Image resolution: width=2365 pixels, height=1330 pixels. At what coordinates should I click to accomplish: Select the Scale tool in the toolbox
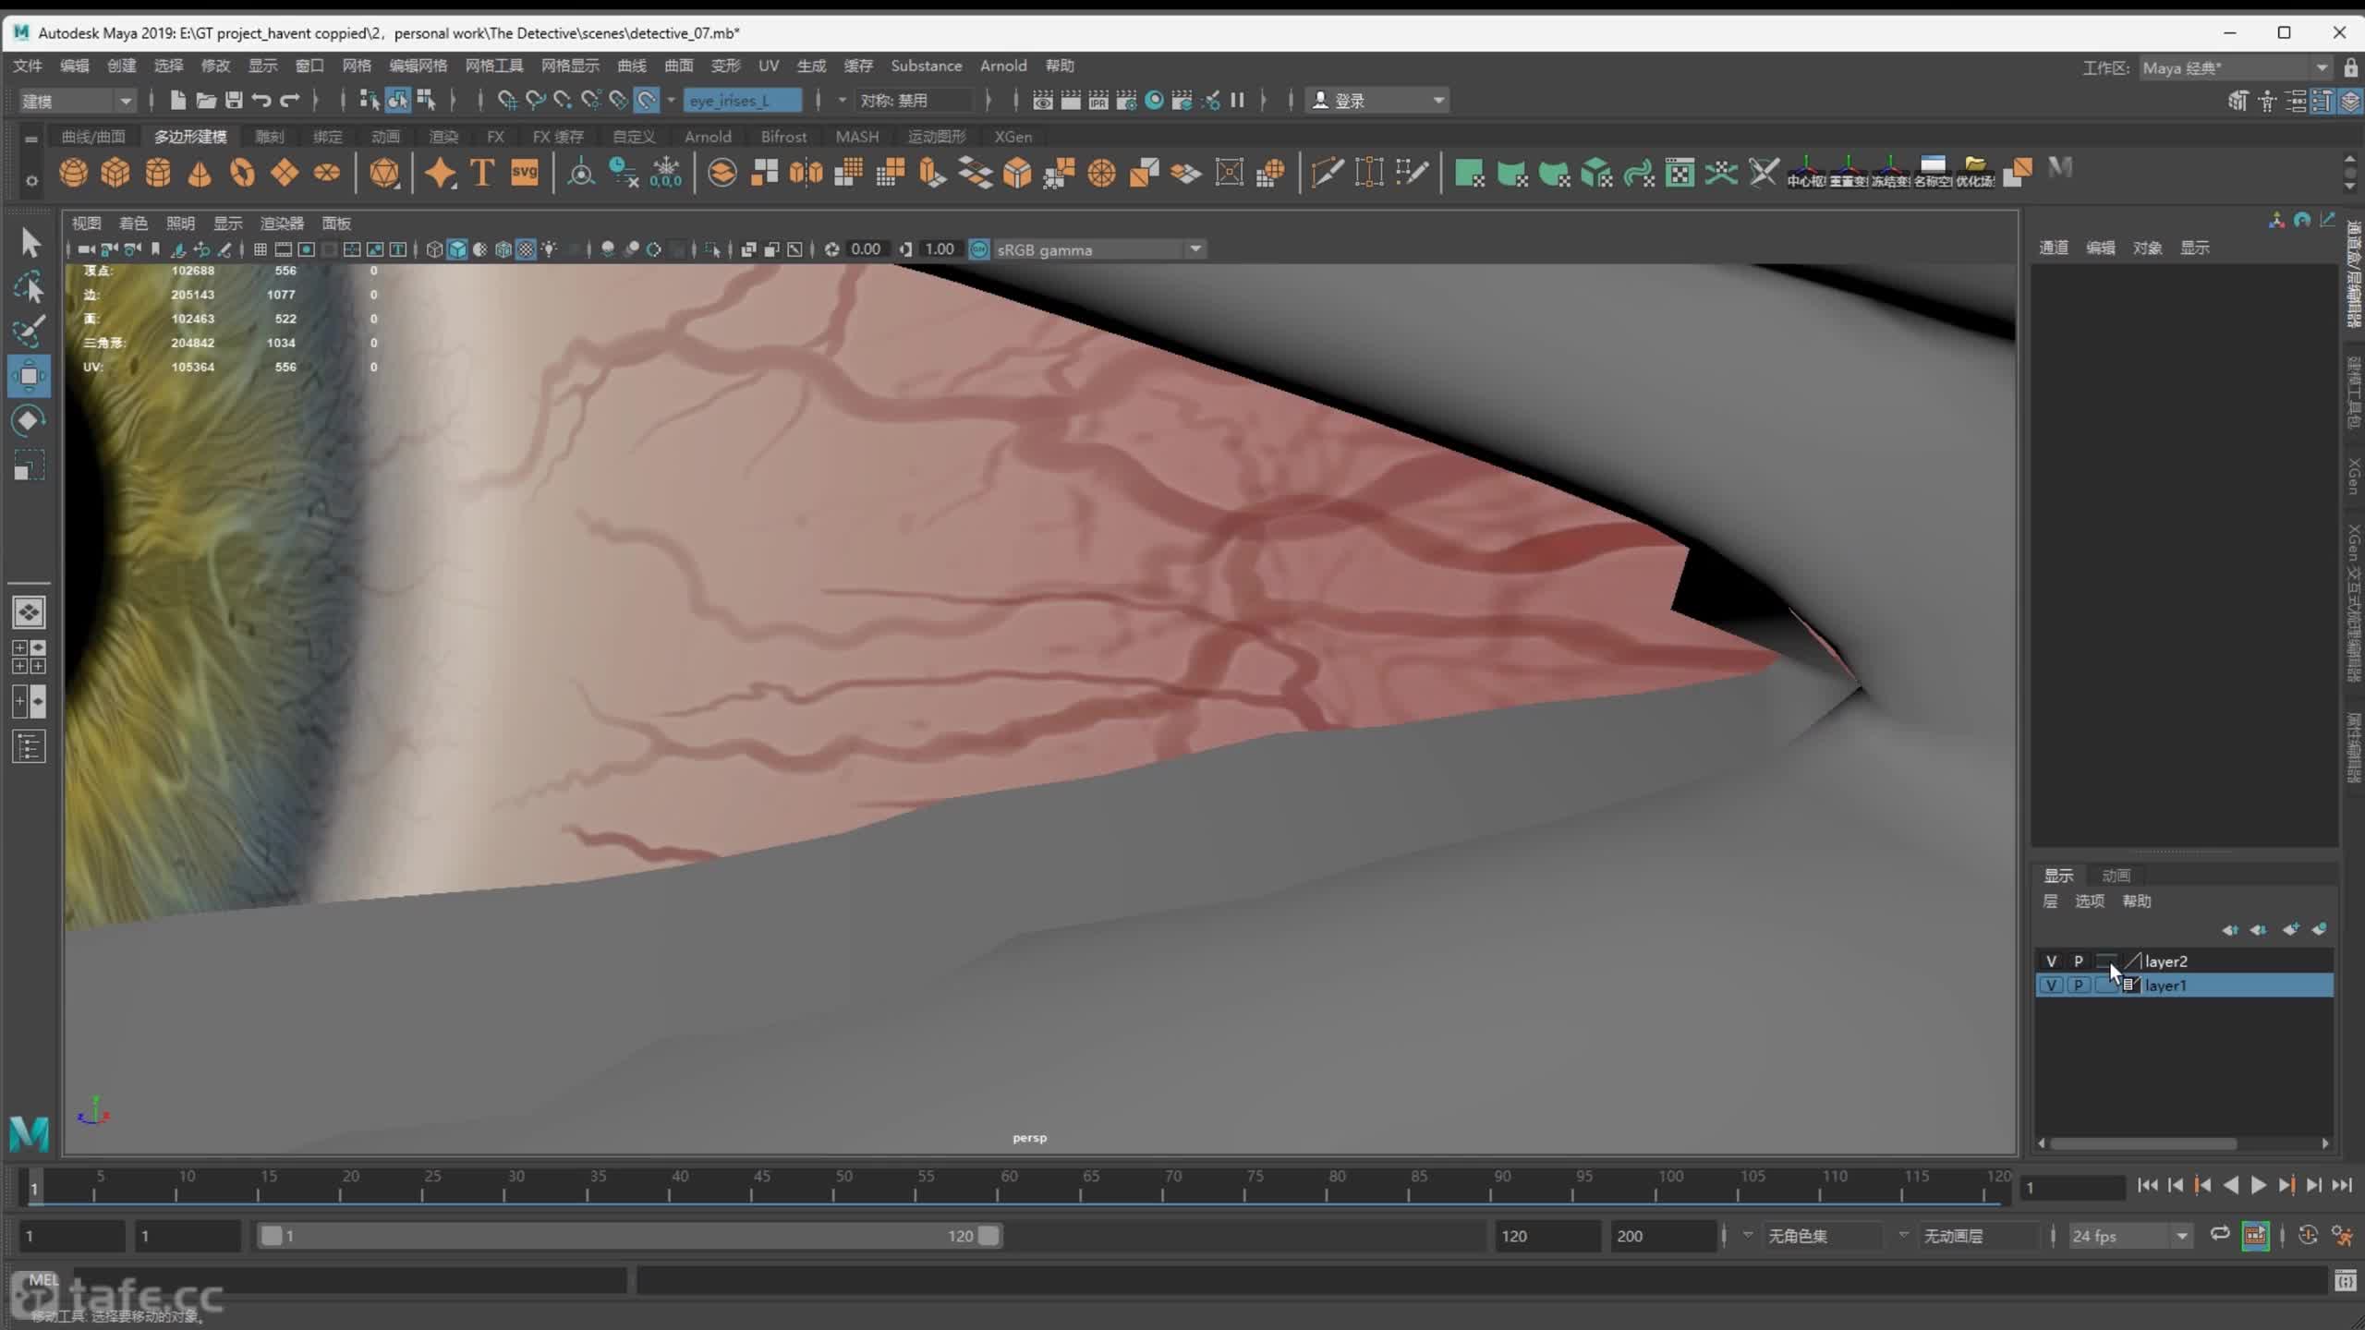29,465
